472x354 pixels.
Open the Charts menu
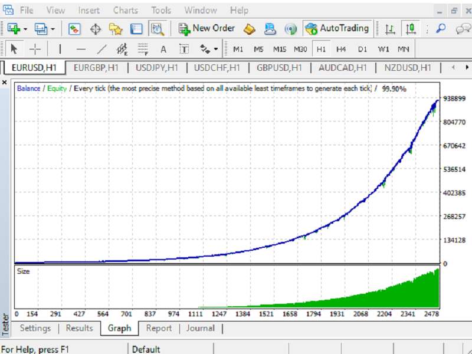(126, 11)
